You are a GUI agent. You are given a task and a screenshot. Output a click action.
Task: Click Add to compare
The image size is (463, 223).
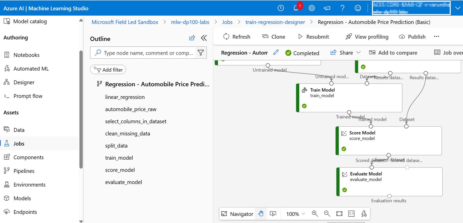(393, 53)
